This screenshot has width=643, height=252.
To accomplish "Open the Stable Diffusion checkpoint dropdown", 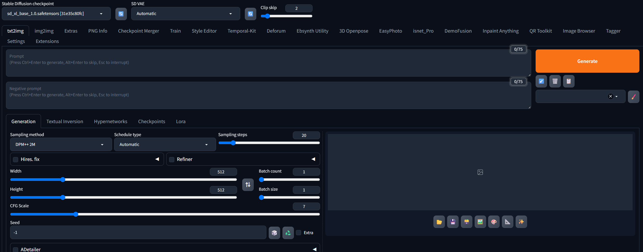I will 56,14.
